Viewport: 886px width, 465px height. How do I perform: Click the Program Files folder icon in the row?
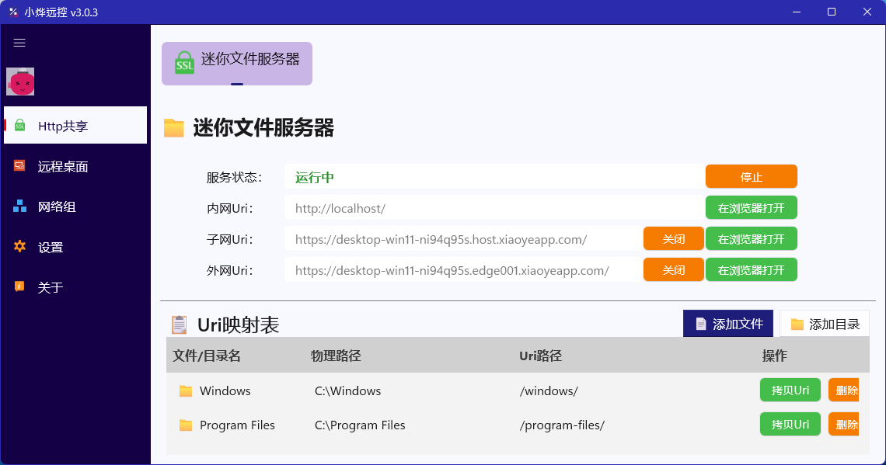(x=186, y=425)
